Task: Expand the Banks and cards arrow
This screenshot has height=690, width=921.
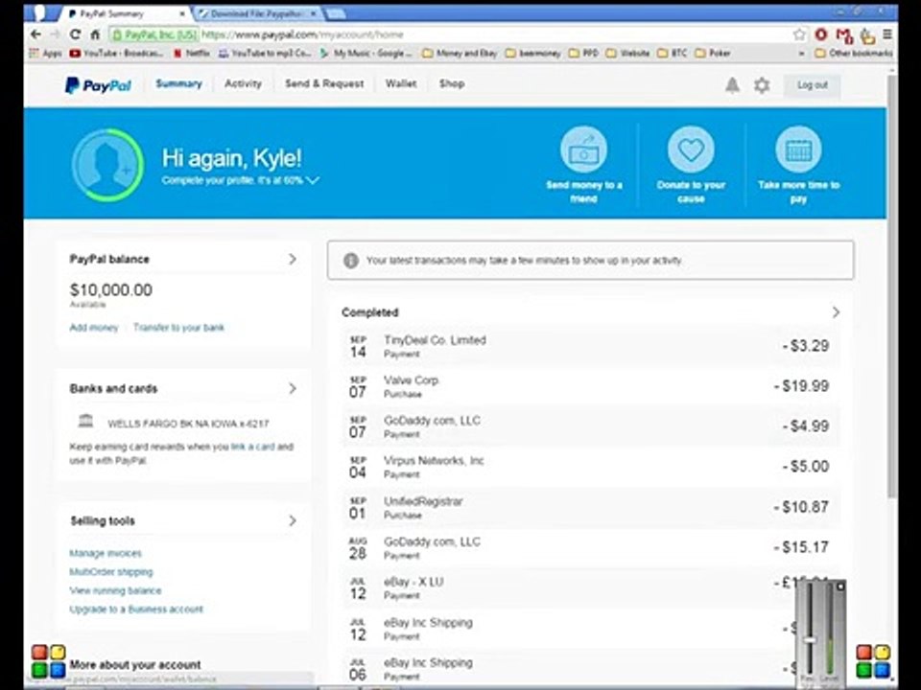Action: pyautogui.click(x=293, y=388)
